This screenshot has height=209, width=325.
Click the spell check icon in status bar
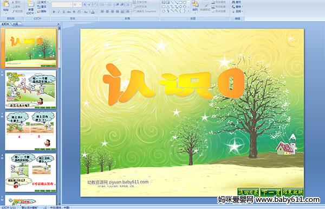click(45, 207)
